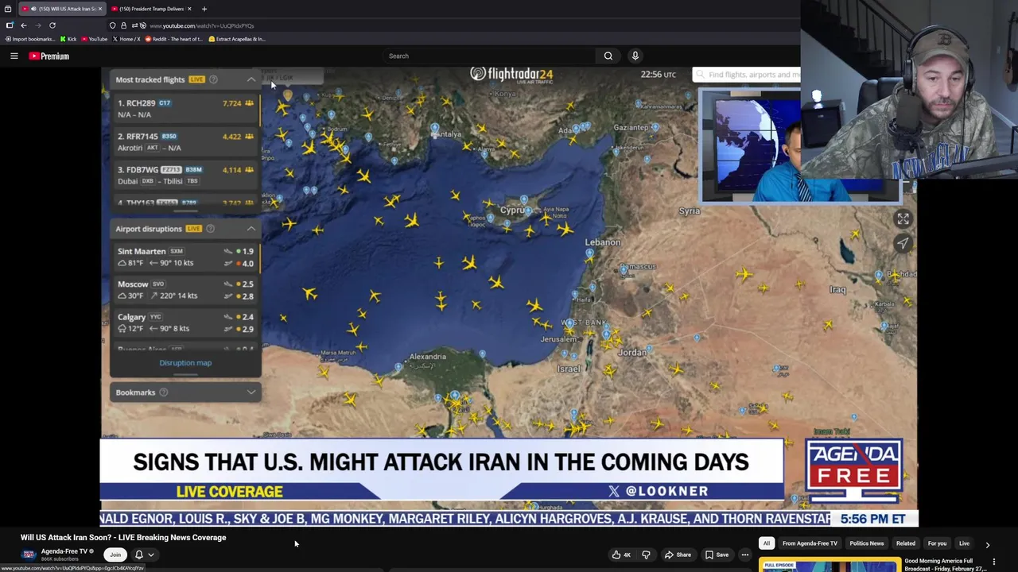Viewport: 1018px width, 572px height.
Task: Open a new browser tab
Action: point(204,9)
